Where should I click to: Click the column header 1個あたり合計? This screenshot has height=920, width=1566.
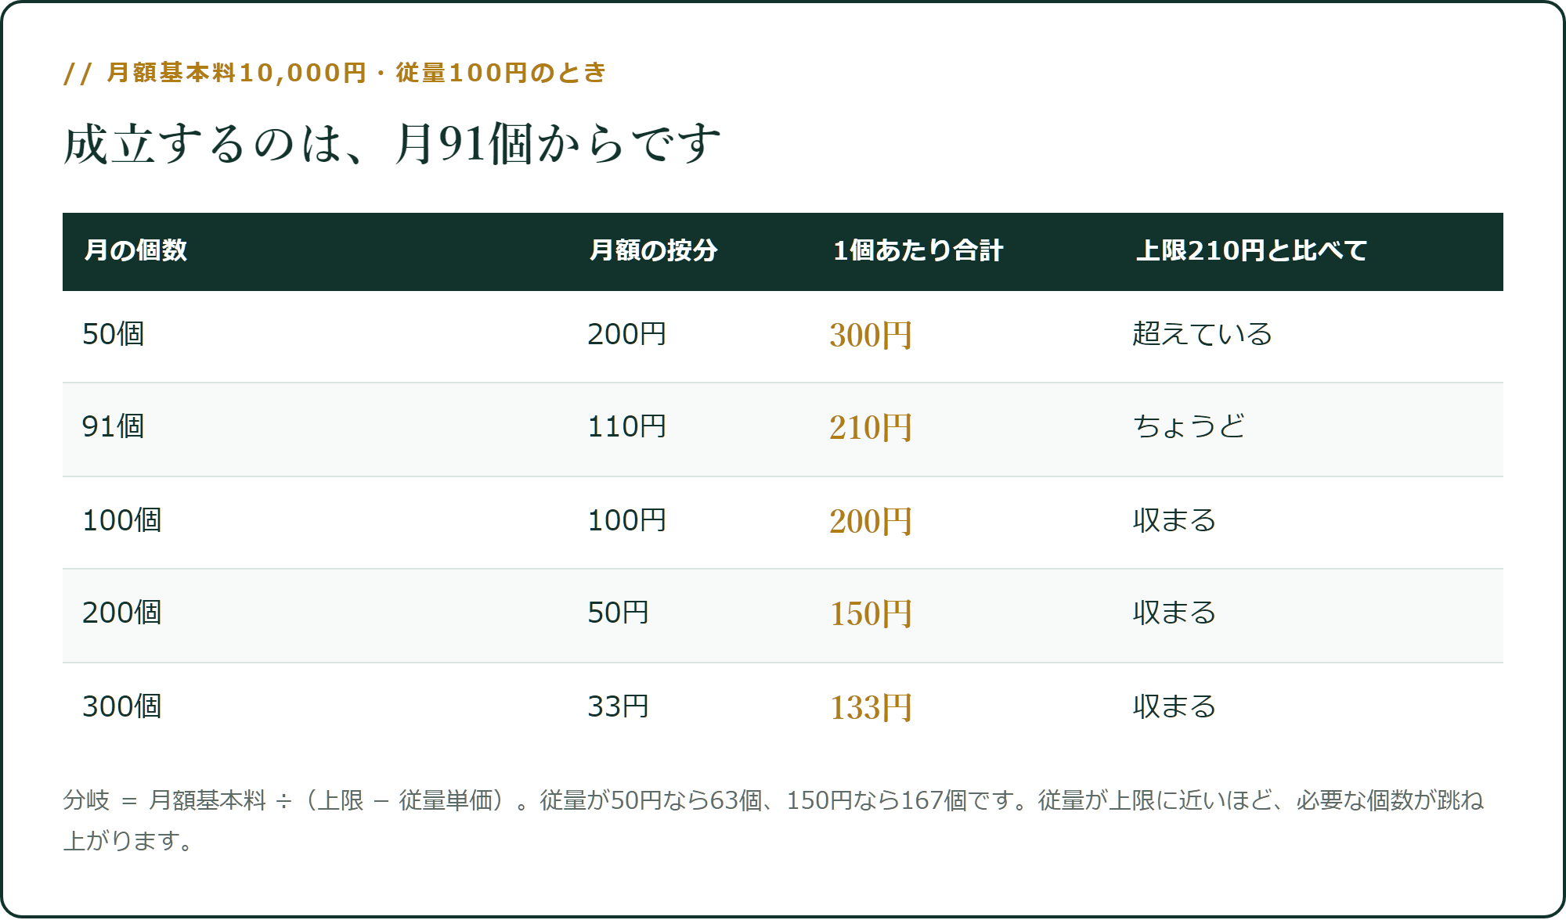click(918, 250)
